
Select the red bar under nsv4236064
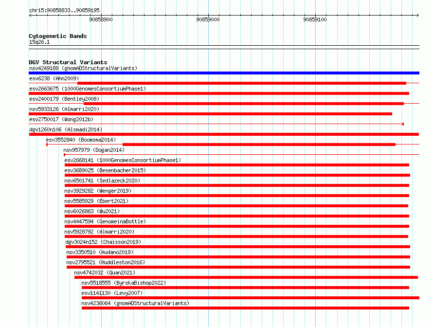pyautogui.click(x=245, y=308)
